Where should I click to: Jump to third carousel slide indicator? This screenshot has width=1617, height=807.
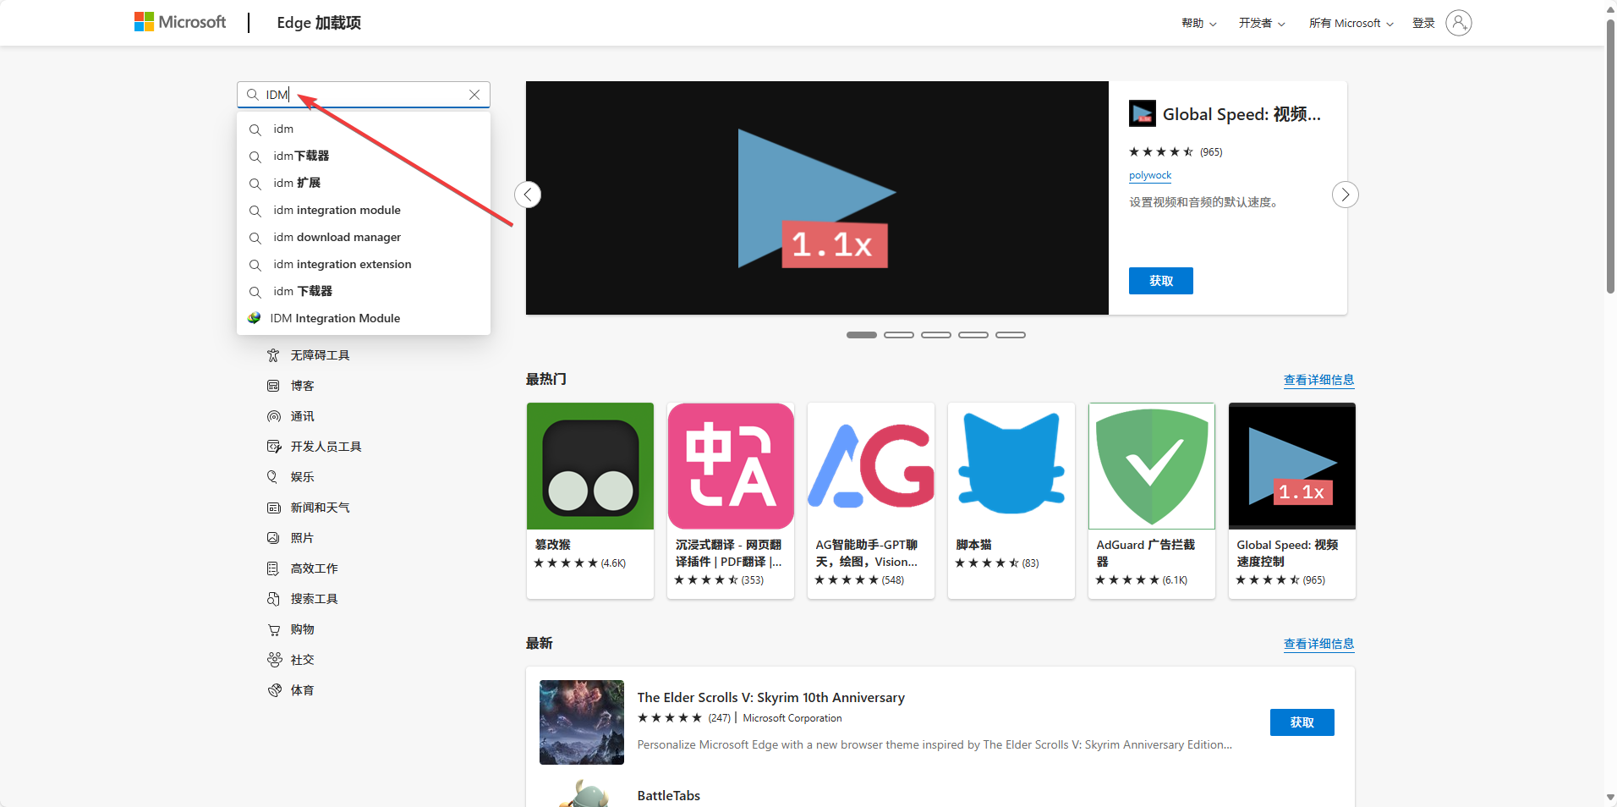pyautogui.click(x=936, y=335)
